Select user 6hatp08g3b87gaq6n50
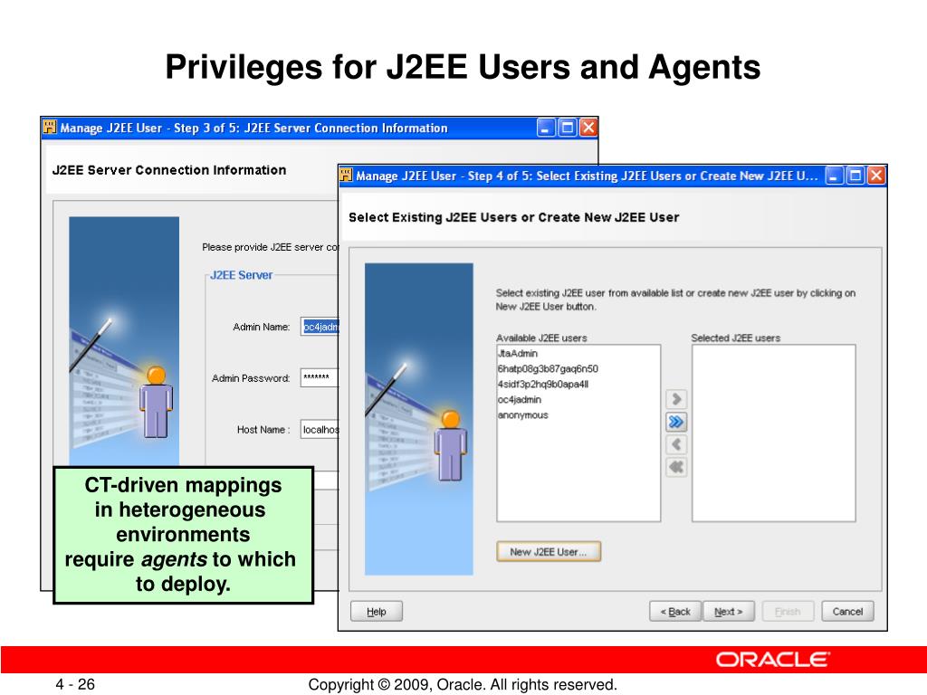927x695 pixels. click(x=548, y=369)
